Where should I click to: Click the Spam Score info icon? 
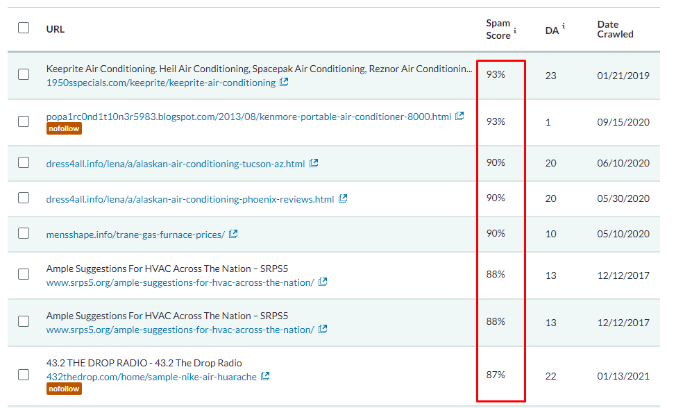515,31
